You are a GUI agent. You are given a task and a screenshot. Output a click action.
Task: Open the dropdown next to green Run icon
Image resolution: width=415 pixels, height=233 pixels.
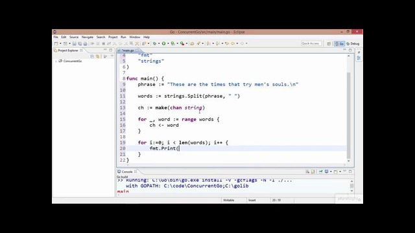168,43
